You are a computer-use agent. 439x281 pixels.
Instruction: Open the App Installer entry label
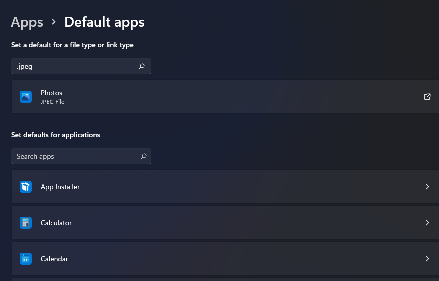click(60, 187)
